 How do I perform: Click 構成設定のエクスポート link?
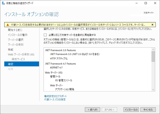pyautogui.click(x=56, y=96)
